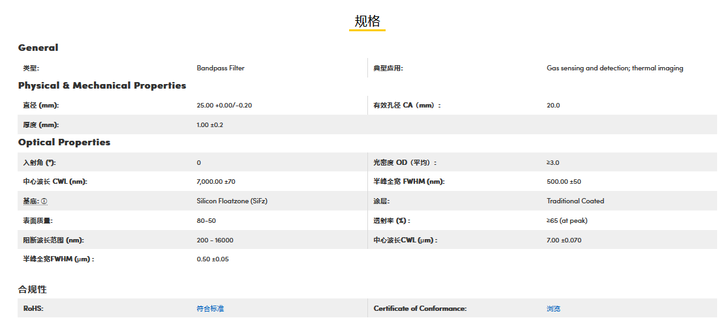721x333 pixels.
Task: Click the General section heading
Action: 38,48
